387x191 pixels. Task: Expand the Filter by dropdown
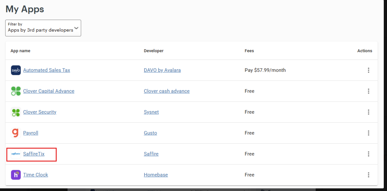coord(43,28)
